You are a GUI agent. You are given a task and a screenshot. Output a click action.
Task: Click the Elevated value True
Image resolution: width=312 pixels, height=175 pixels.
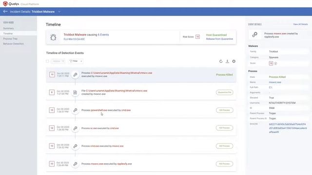pos(272,98)
